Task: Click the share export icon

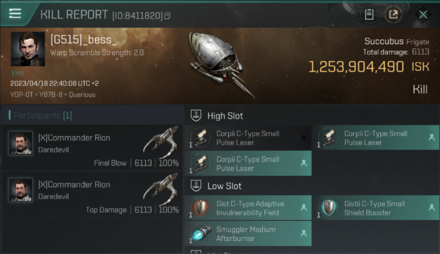Action: 393,14
